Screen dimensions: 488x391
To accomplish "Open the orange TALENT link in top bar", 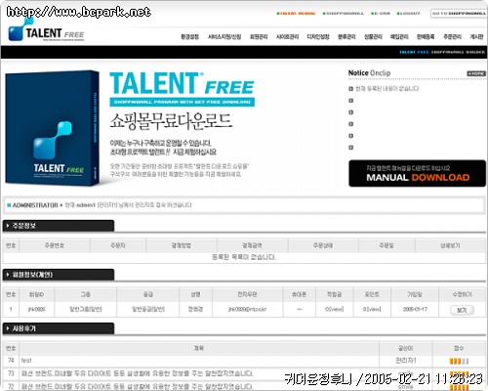I will 296,14.
